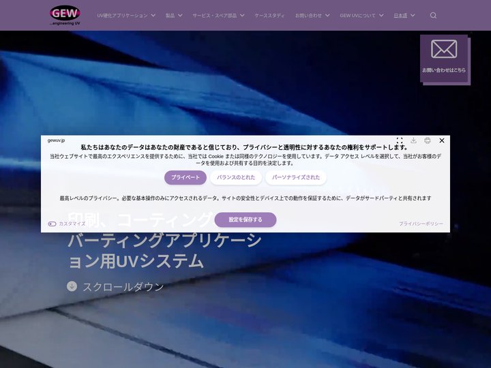Click the GEW logo in the header
The height and width of the screenshot is (368, 491).
tap(65, 15)
